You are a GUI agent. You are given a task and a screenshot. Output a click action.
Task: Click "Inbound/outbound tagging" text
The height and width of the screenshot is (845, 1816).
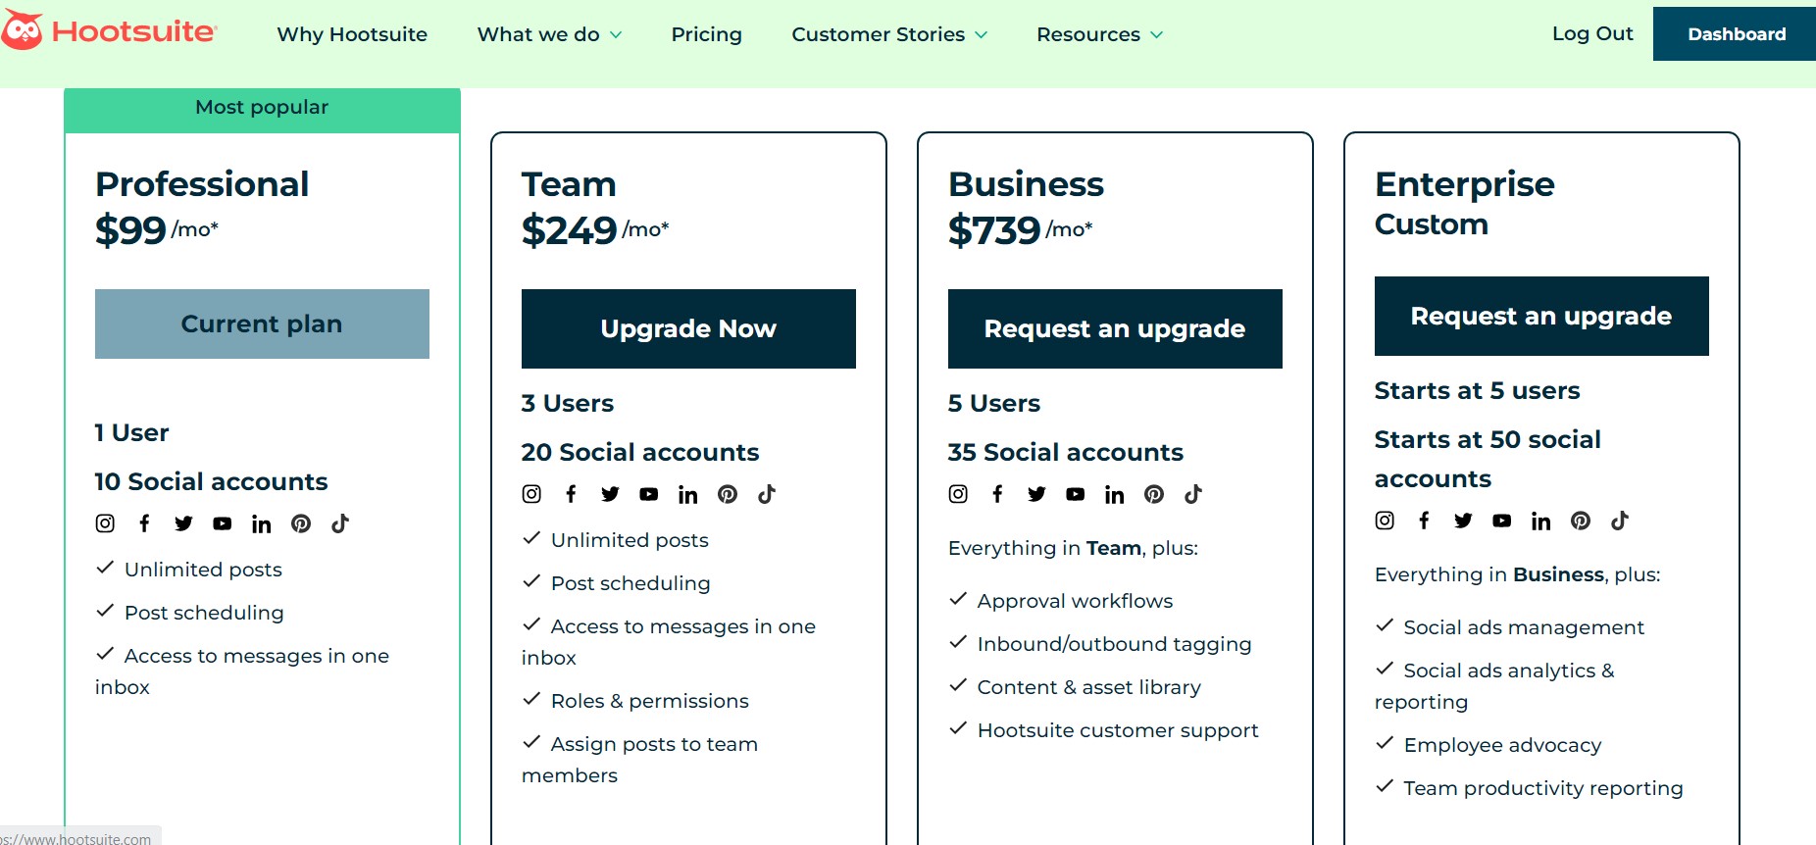(x=1114, y=644)
